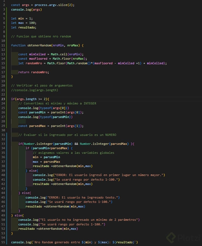Screen dimensions: 202x246
Task: Click 'parsedMax = parseInt(args[1])' line
Action: pos(55,126)
